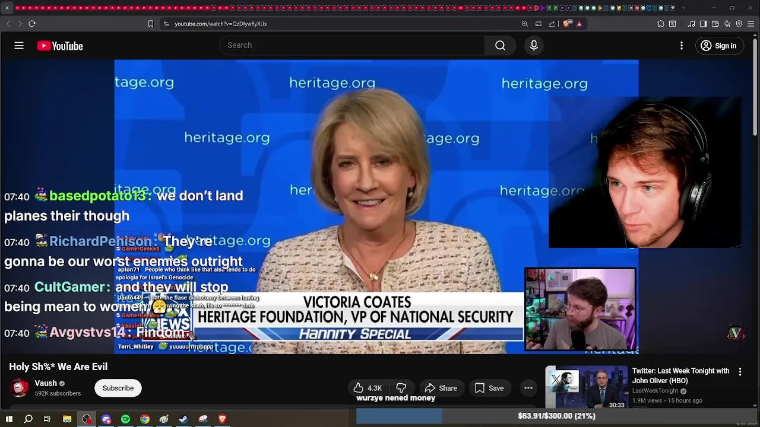Switch to Brave browser on taskbar
Screen dimensions: 760x427
pyautogui.click(x=223, y=419)
